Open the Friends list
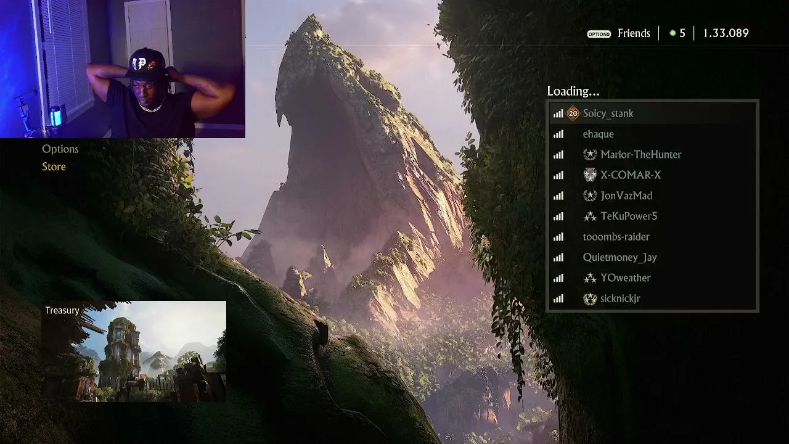 pyautogui.click(x=634, y=33)
